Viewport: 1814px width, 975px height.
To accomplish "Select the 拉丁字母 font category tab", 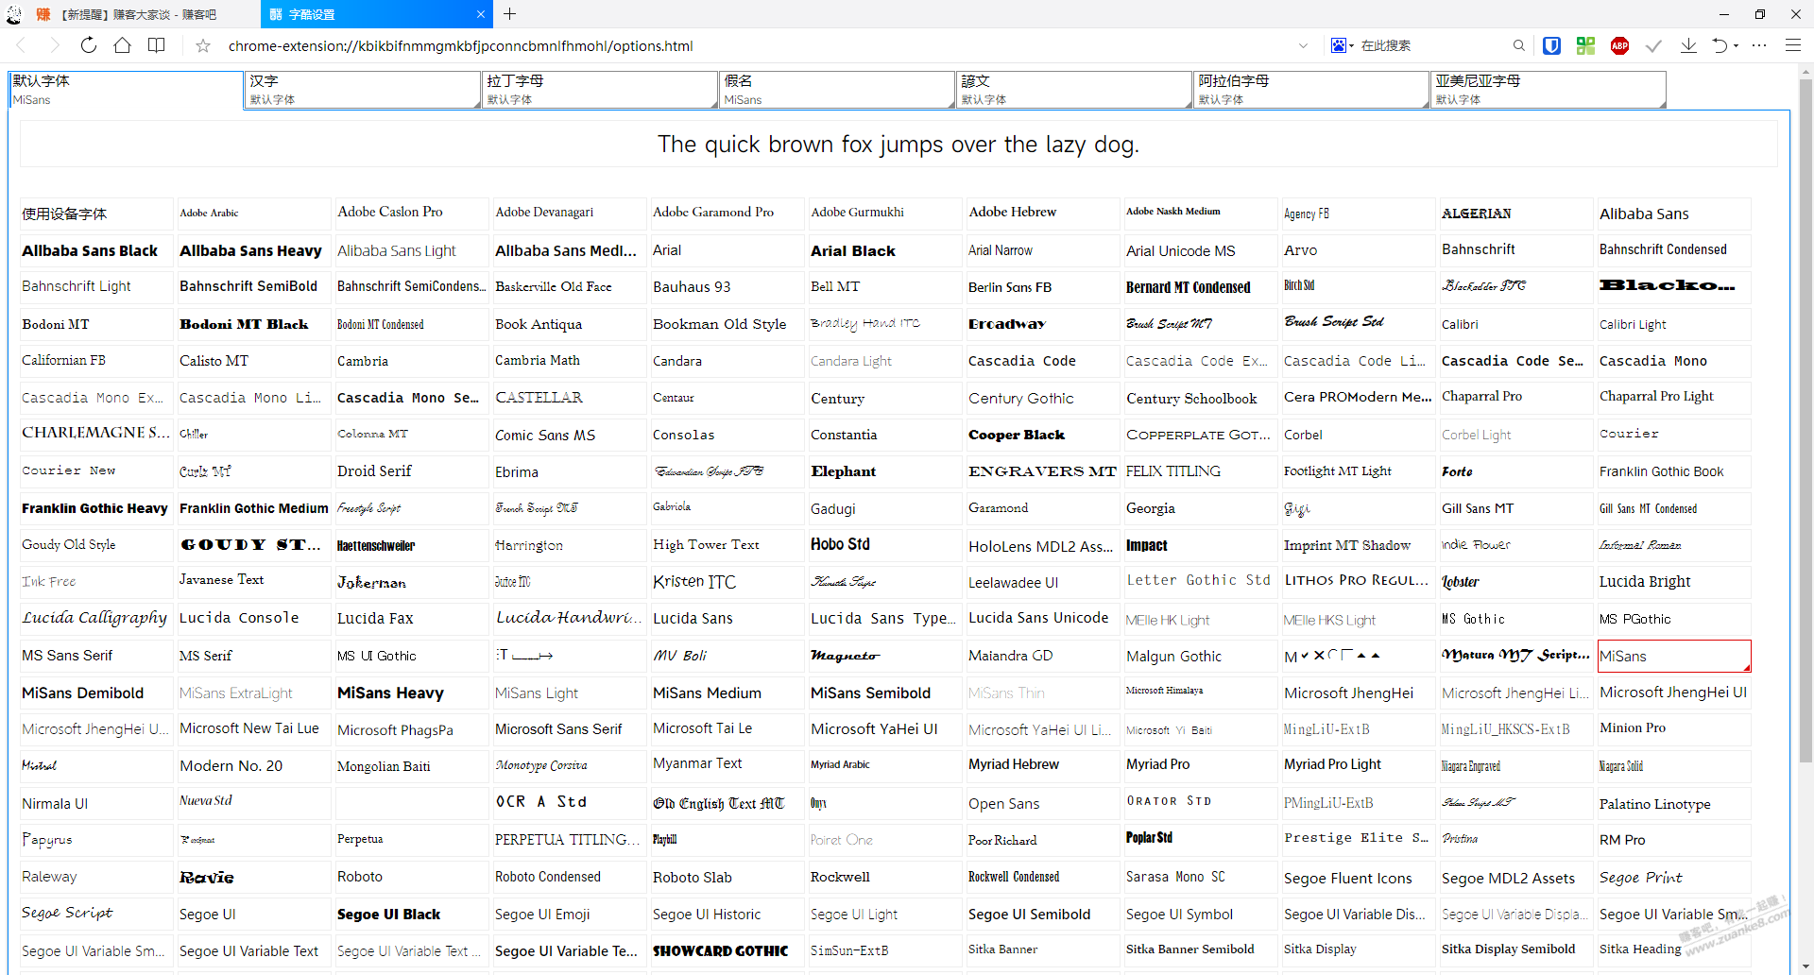I will point(600,90).
